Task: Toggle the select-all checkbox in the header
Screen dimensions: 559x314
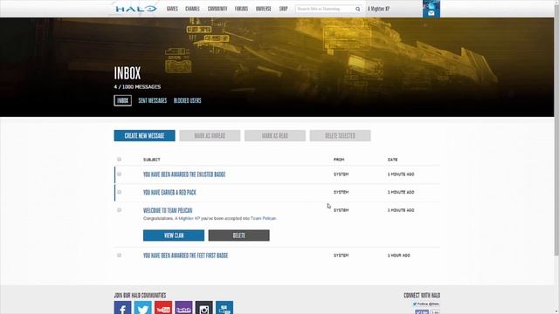Action: (119, 159)
